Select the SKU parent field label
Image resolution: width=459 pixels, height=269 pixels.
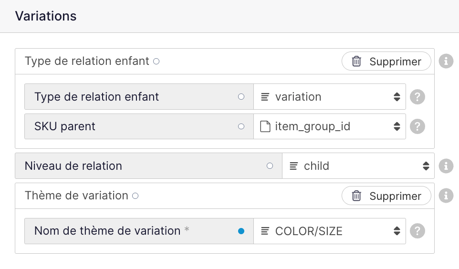(65, 126)
